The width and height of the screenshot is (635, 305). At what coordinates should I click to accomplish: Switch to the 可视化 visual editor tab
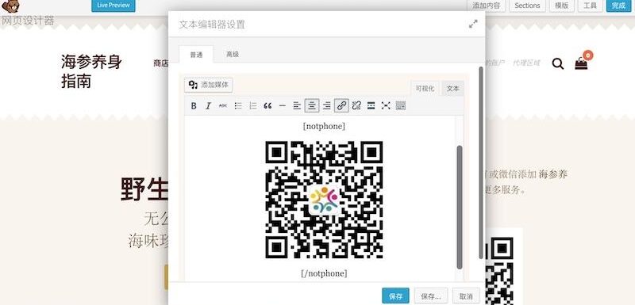pyautogui.click(x=425, y=89)
